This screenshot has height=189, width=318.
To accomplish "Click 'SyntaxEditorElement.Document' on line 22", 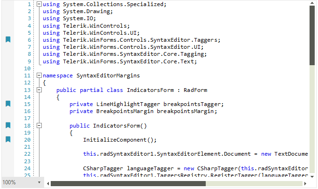I will pyautogui.click(x=203, y=154).
